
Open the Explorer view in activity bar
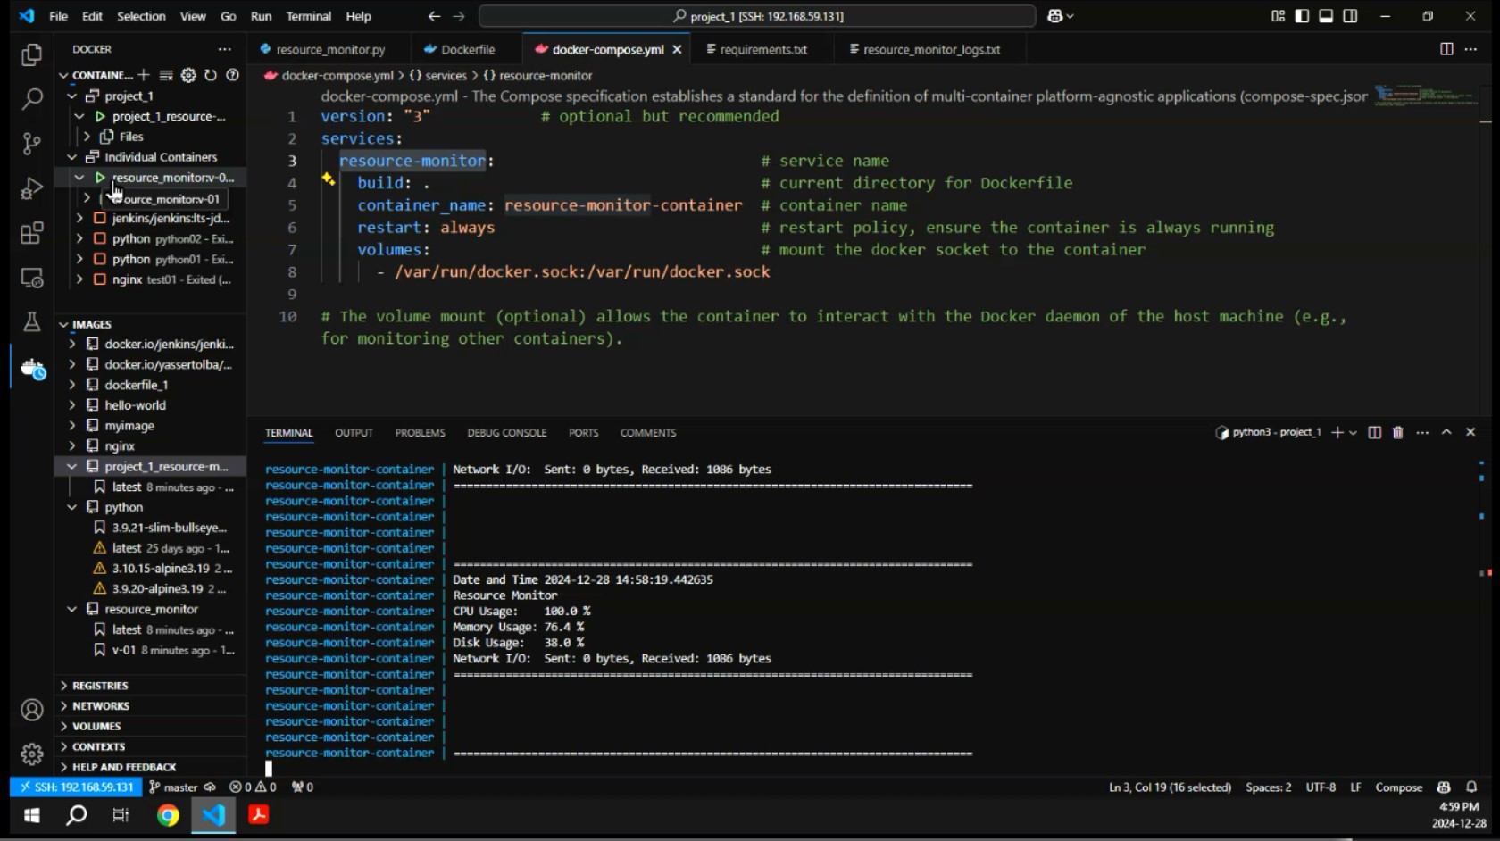coord(32,55)
